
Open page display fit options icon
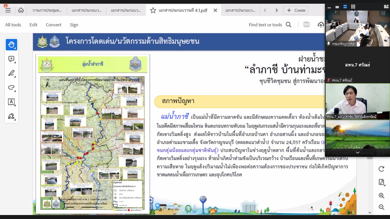tap(381, 182)
